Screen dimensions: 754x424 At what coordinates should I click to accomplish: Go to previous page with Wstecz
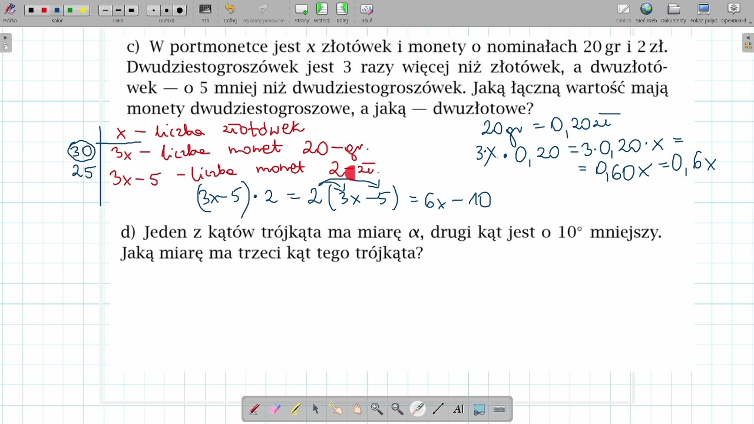[322, 12]
